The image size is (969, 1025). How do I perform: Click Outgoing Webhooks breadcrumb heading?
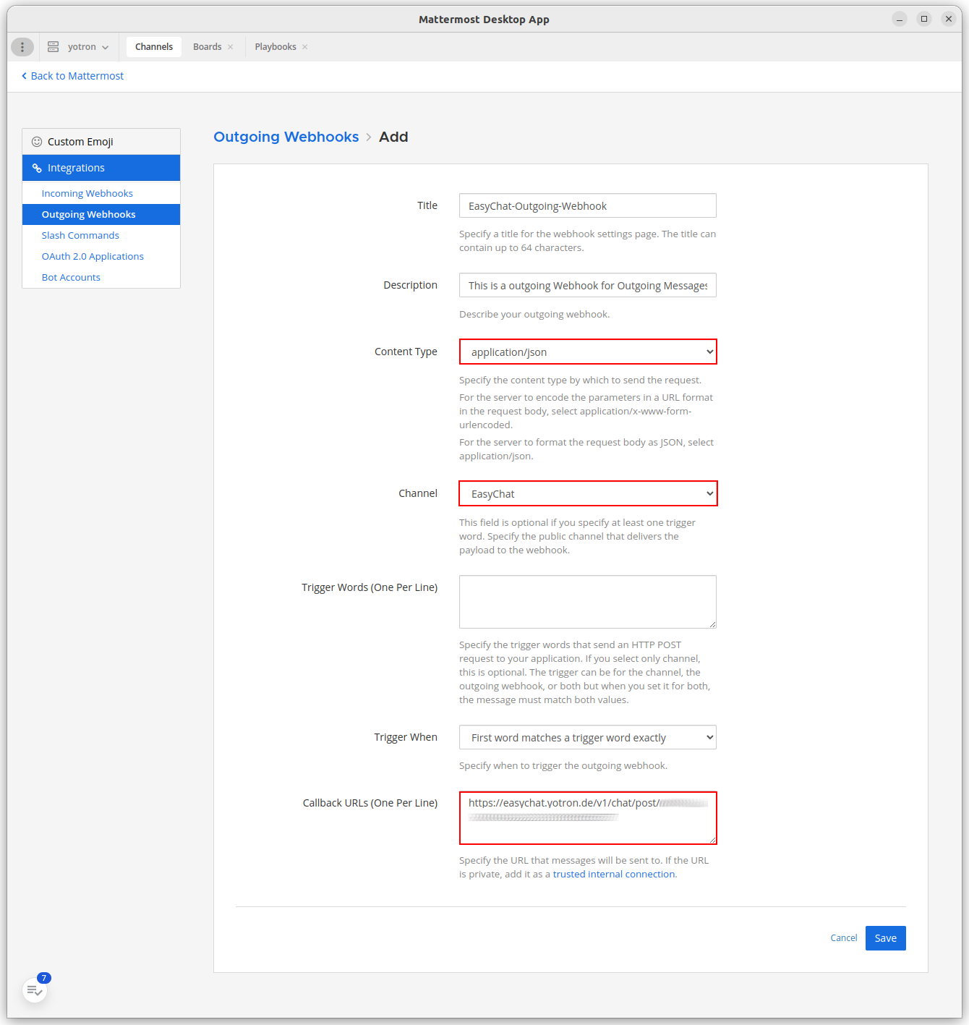286,137
